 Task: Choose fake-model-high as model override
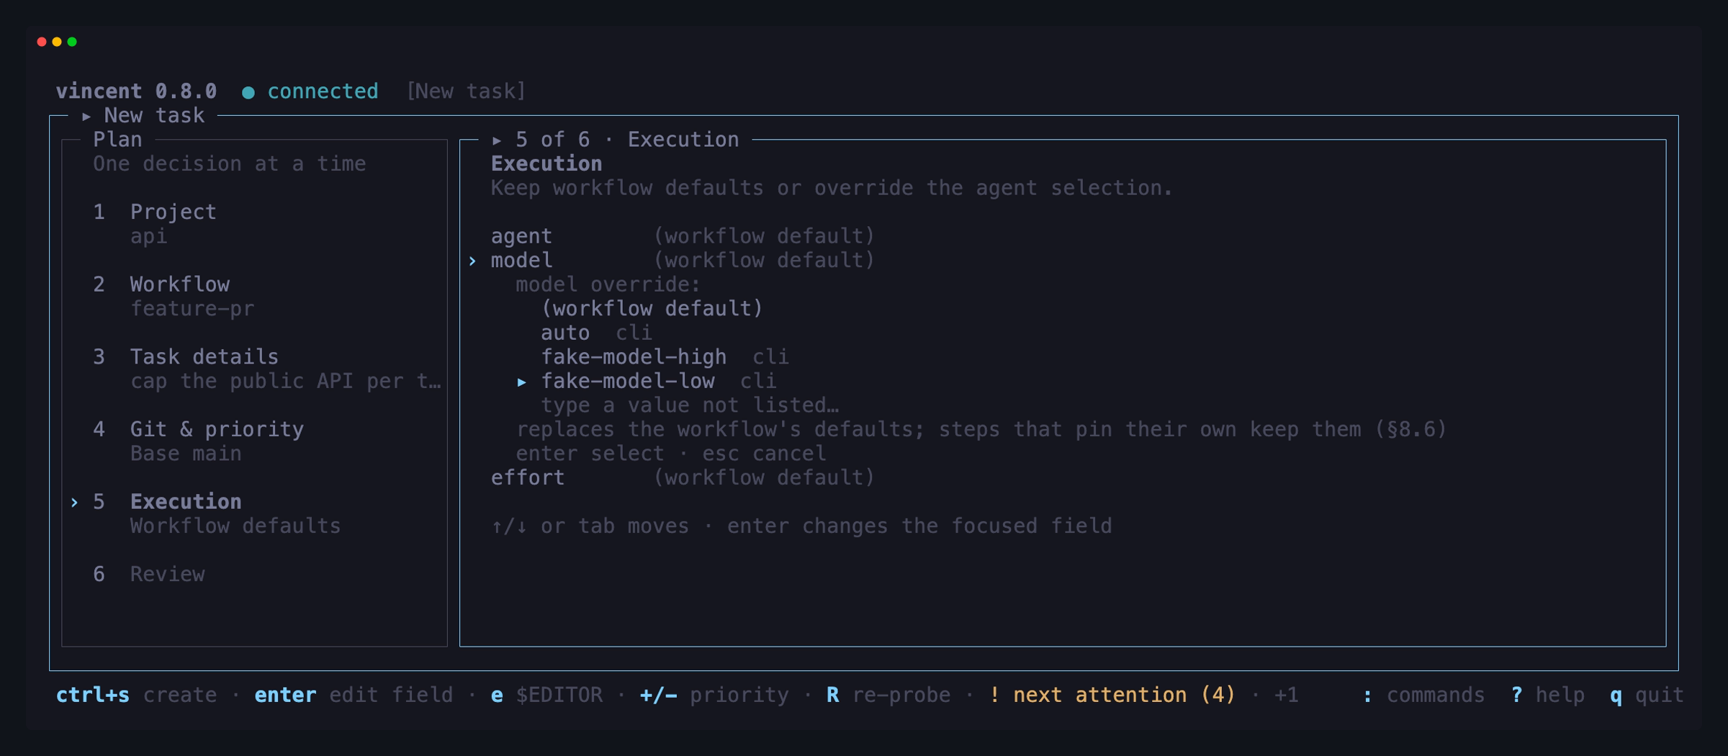tap(665, 357)
